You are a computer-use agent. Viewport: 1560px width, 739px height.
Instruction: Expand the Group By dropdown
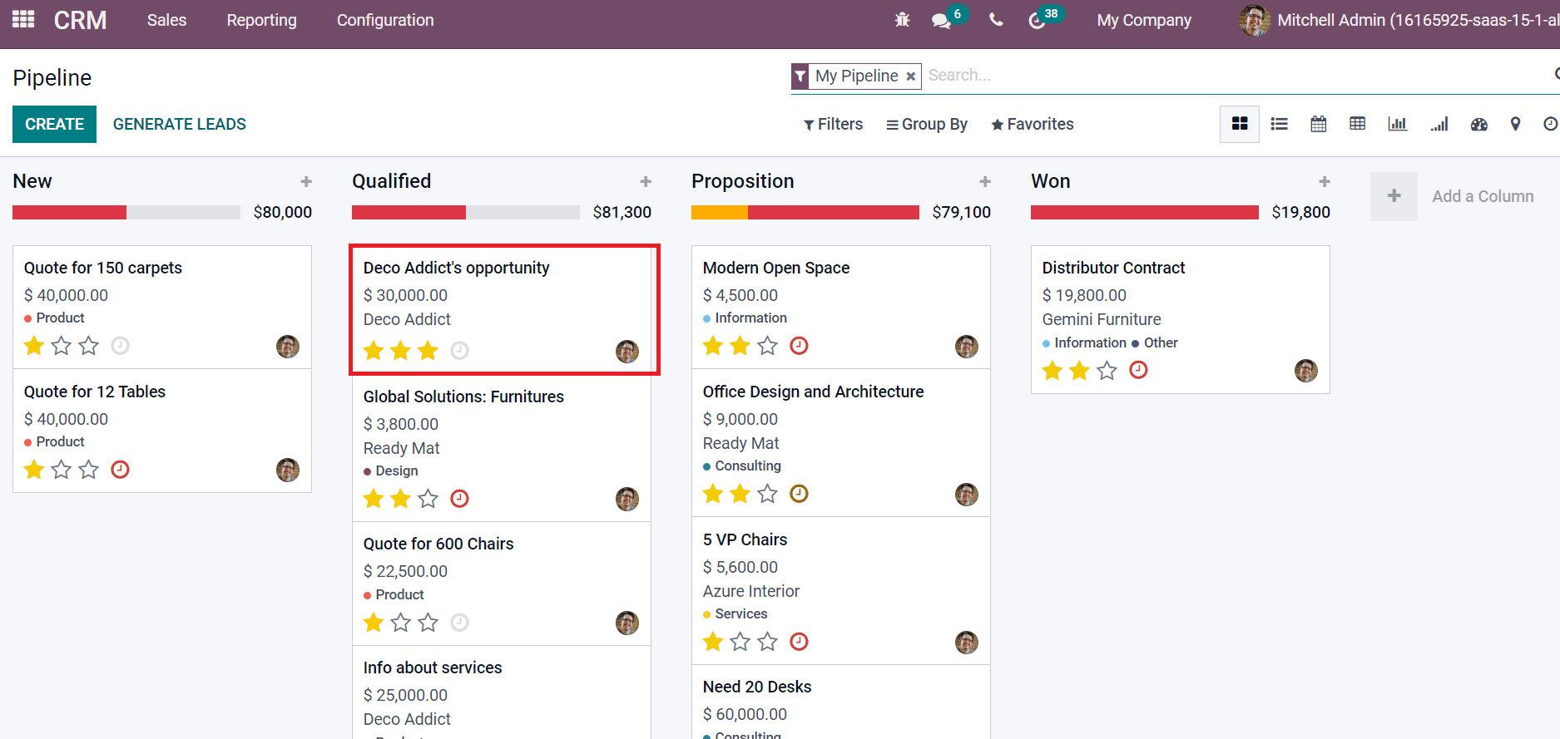click(927, 124)
